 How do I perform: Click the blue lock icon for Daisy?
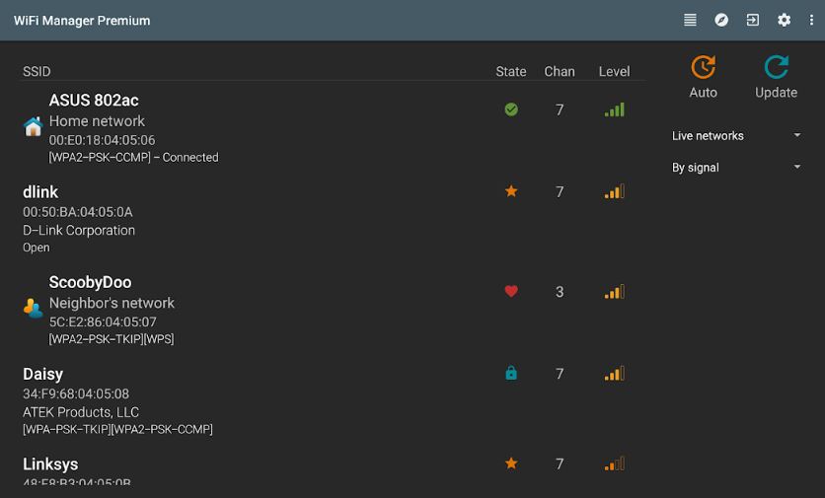[x=511, y=373]
